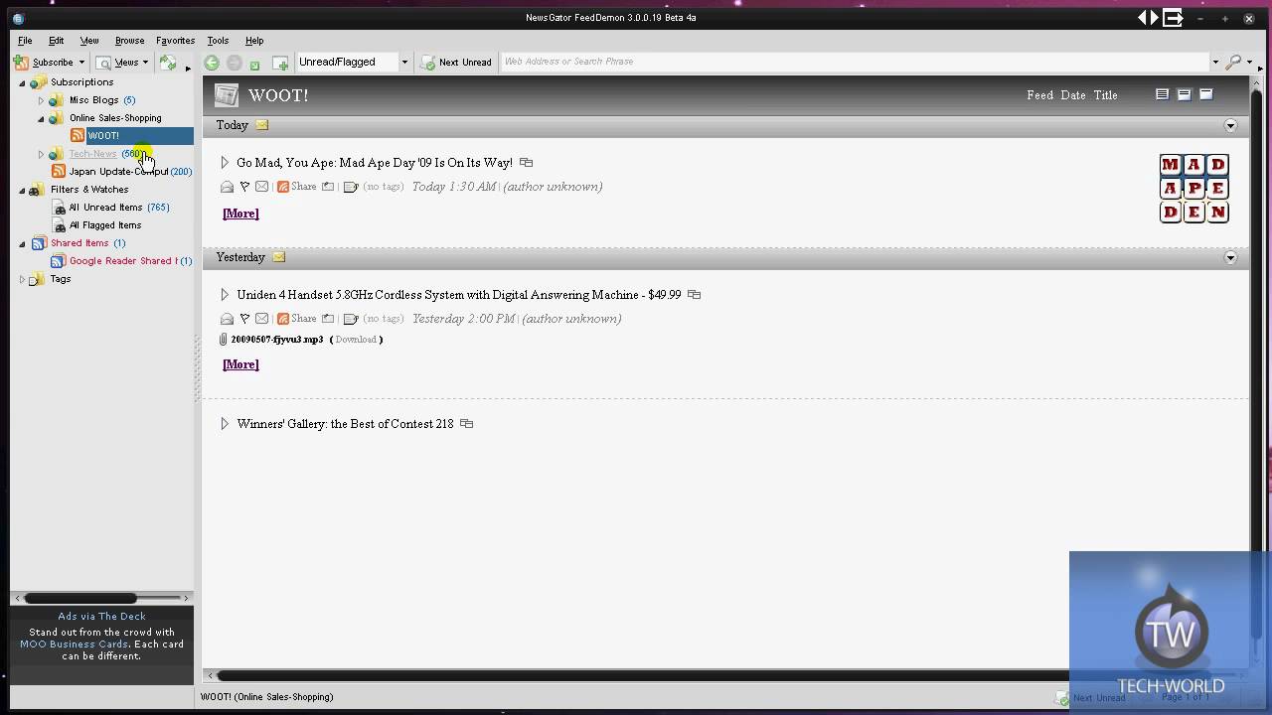Open the Subscribe dropdown arrow

click(79, 62)
